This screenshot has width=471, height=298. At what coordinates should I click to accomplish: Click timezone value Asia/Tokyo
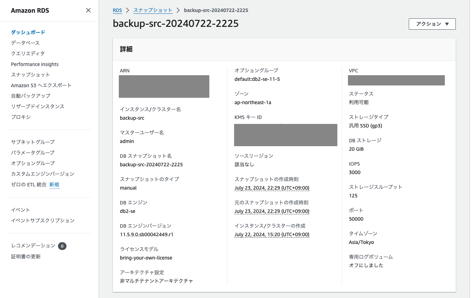click(x=361, y=242)
